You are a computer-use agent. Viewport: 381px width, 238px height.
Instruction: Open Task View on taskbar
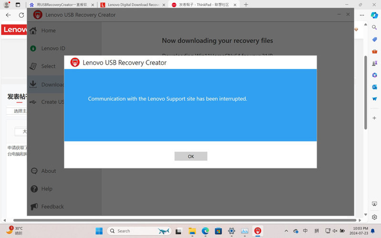(x=179, y=231)
